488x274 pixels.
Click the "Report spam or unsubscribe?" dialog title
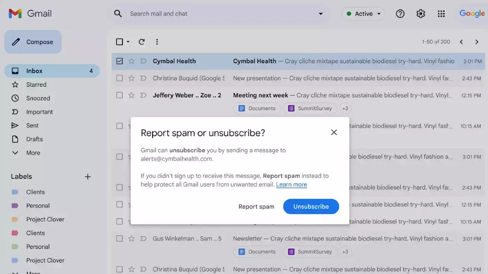tap(203, 133)
